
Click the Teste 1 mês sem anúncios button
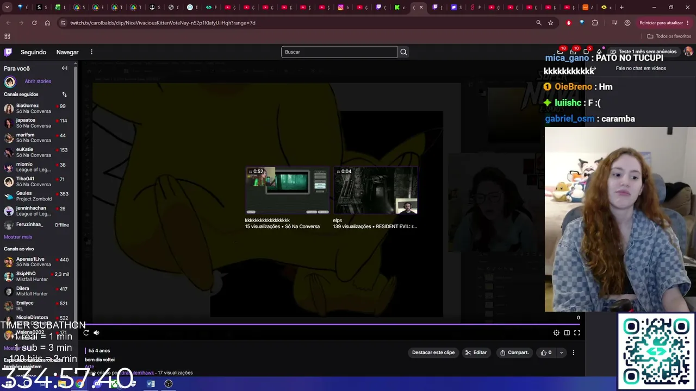click(x=643, y=52)
